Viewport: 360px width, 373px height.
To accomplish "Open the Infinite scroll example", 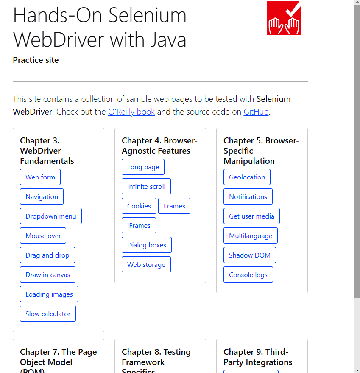I will 146,187.
